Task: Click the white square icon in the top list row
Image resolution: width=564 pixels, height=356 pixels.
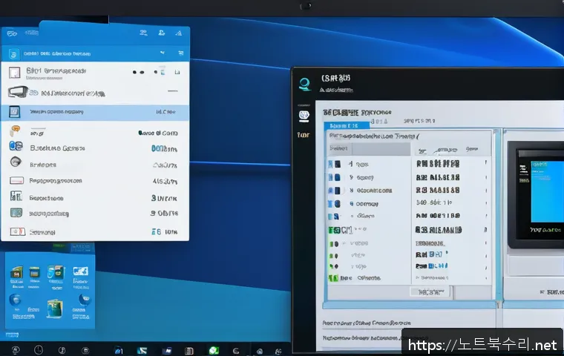Action: (14, 73)
